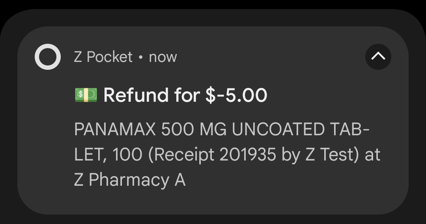
Task: Tap the "now" timestamp in the header
Action: point(163,57)
